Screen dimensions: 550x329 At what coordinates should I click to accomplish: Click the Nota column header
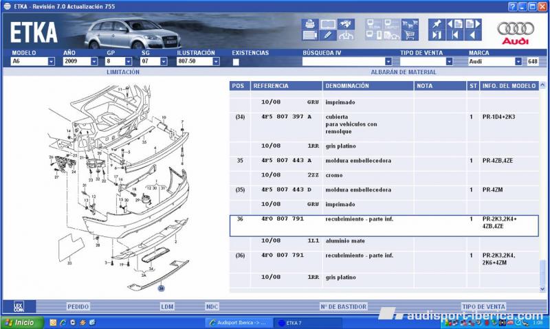pos(440,86)
